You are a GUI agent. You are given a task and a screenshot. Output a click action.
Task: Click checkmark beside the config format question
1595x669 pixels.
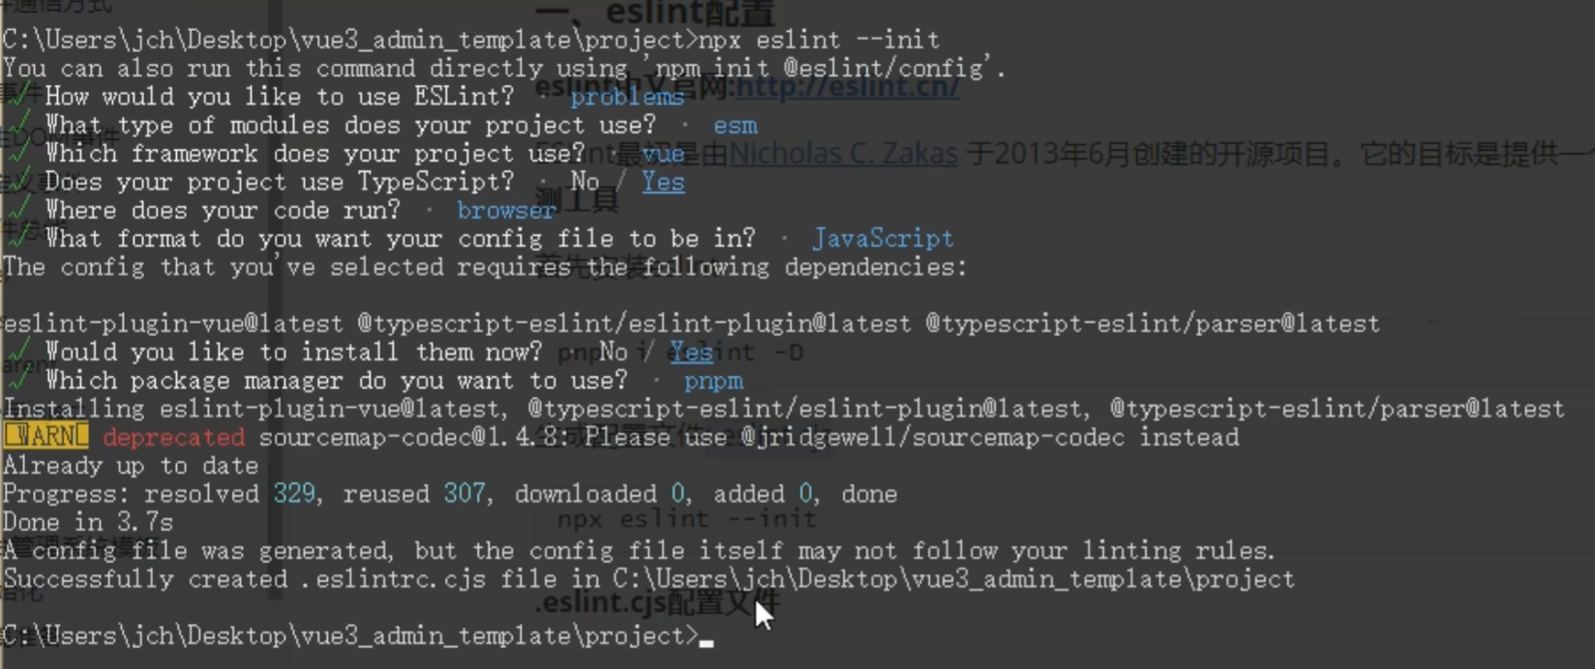[19, 239]
